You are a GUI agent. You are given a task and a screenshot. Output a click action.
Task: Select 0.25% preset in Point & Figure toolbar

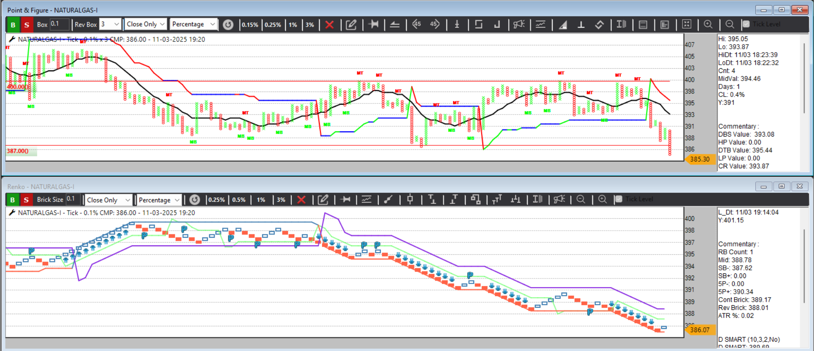[x=273, y=25]
